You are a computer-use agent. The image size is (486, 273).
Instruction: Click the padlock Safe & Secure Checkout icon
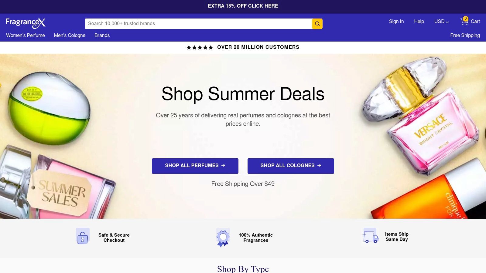(x=83, y=236)
